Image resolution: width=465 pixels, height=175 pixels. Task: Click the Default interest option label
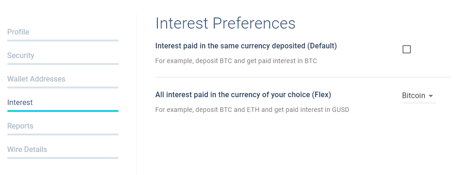pyautogui.click(x=246, y=46)
